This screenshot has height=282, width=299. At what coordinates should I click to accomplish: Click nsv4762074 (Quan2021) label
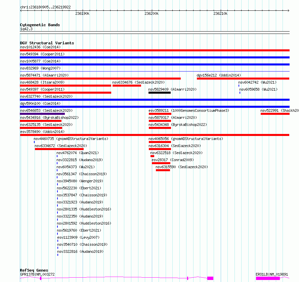click(x=78, y=153)
